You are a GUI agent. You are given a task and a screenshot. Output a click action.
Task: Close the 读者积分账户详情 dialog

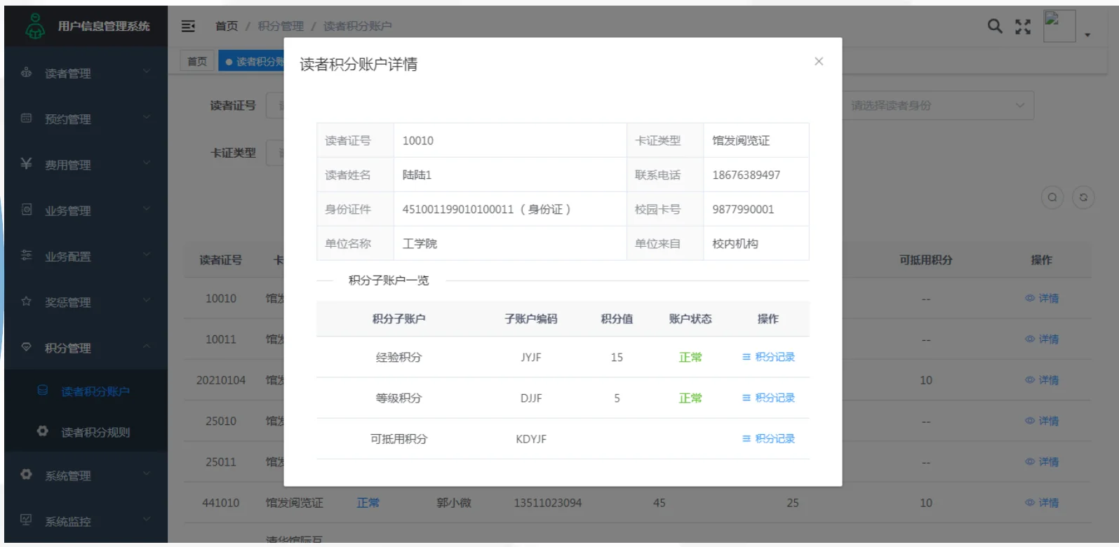click(819, 61)
